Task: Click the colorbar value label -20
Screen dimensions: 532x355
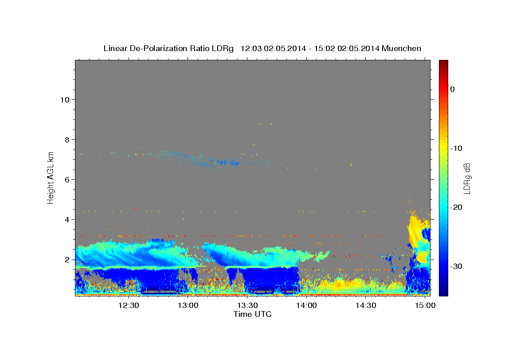Action: 457,207
